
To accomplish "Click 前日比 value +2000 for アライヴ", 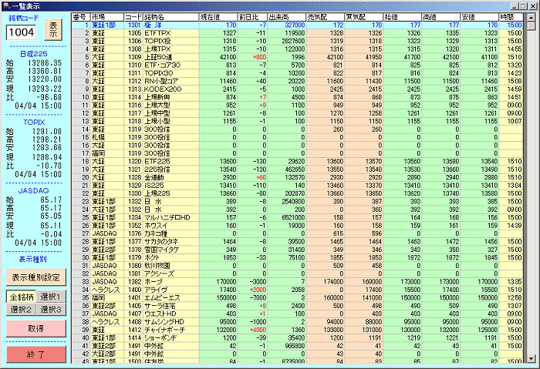I will click(258, 290).
